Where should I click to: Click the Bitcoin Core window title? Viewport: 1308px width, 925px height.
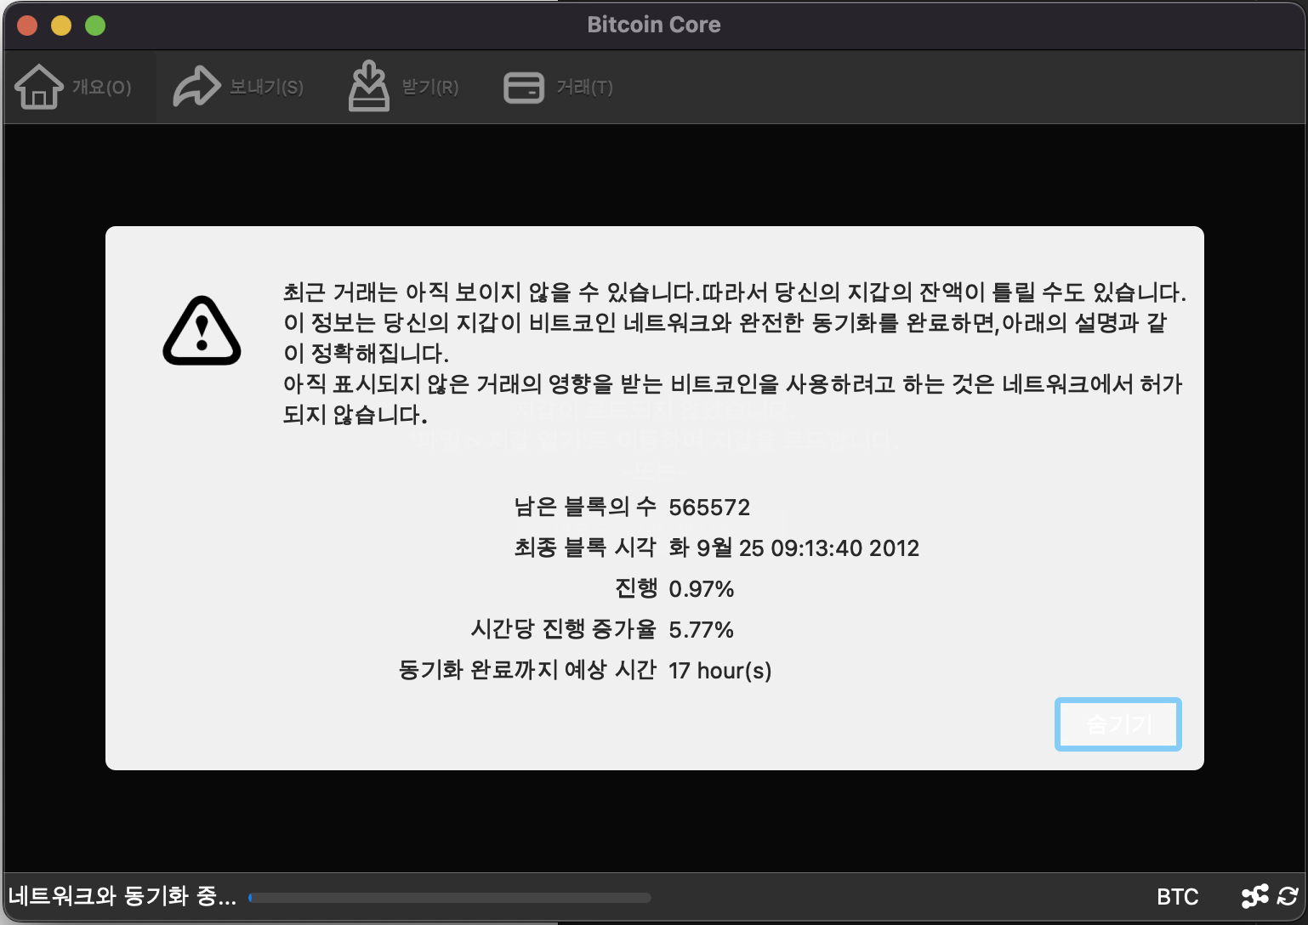point(654,25)
